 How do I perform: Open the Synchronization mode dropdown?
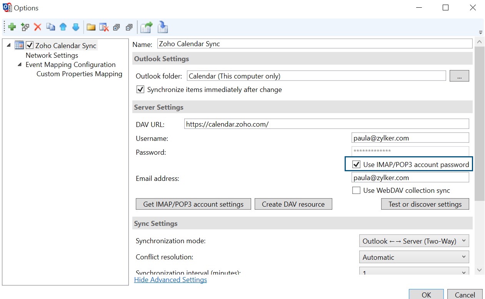click(414, 241)
